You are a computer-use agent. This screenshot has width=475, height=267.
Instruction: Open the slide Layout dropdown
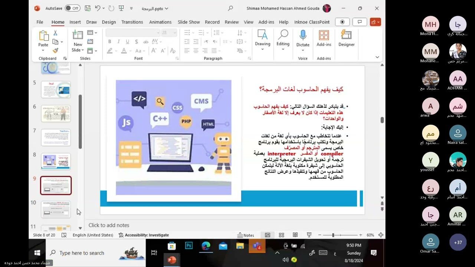click(92, 33)
